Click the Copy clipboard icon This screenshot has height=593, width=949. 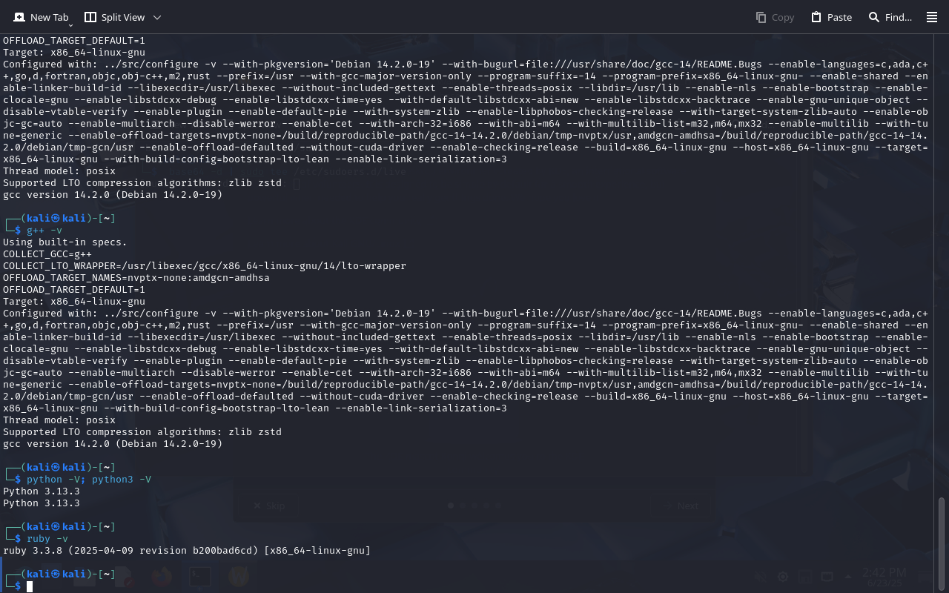coord(761,17)
